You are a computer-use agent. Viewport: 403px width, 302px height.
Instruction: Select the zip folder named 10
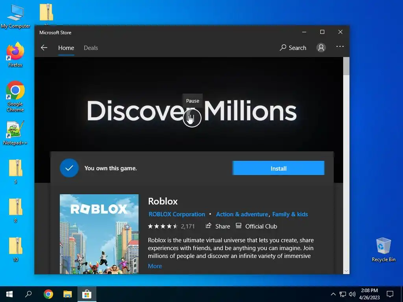click(x=15, y=249)
